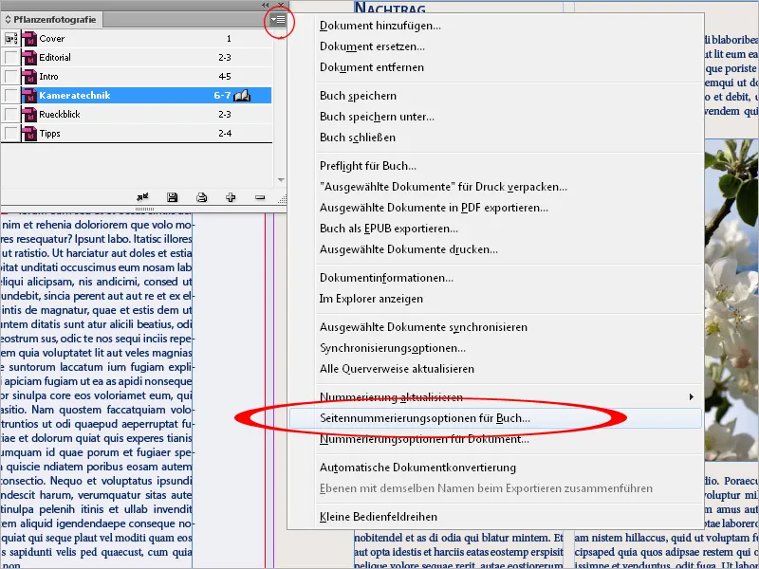The image size is (759, 569).
Task: Collapse the panel with the double-arrow icon
Action: coord(266,5)
